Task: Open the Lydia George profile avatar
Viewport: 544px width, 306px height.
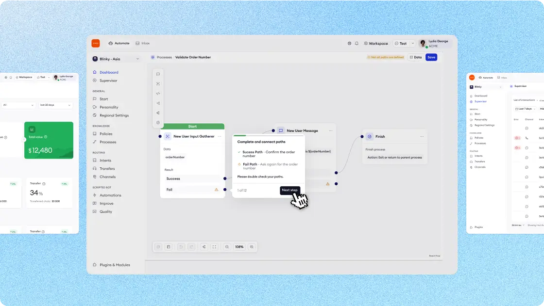Action: (423, 43)
